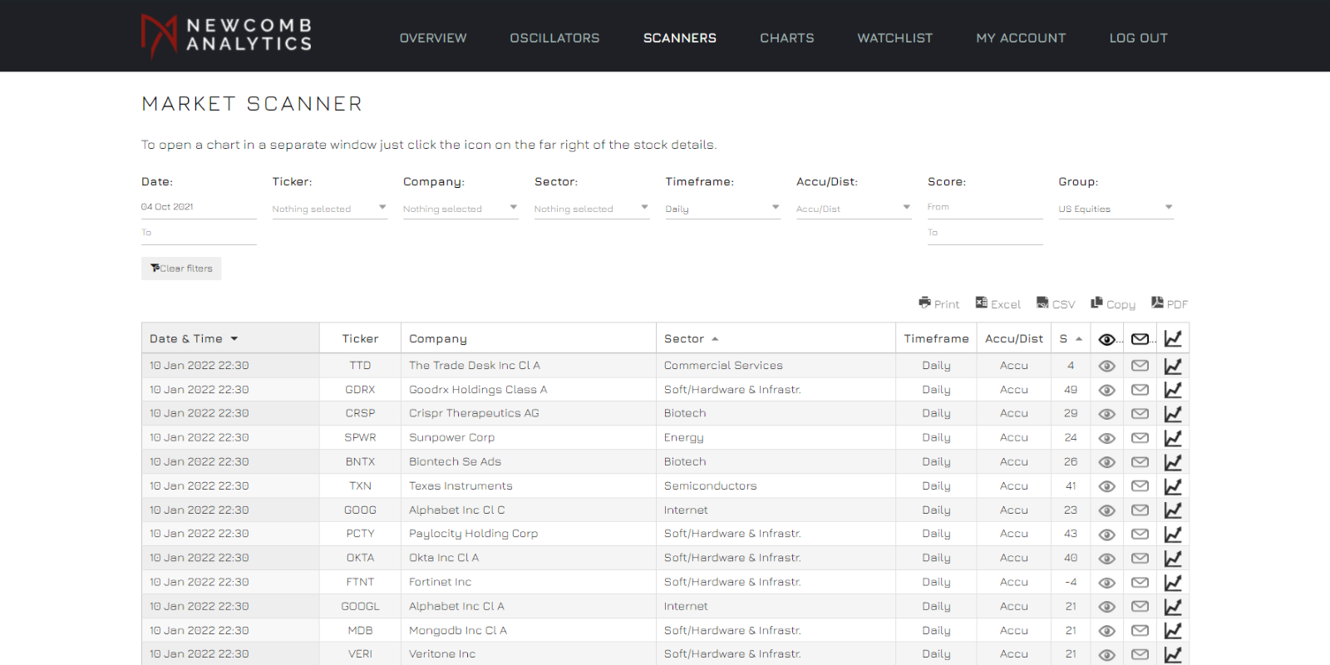Click envelope alert icon for SPWR row

click(x=1140, y=438)
